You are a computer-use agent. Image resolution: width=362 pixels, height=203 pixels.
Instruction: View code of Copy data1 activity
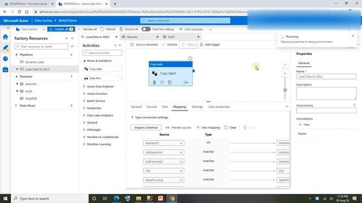tap(162, 82)
